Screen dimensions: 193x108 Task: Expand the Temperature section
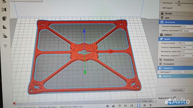click(176, 60)
